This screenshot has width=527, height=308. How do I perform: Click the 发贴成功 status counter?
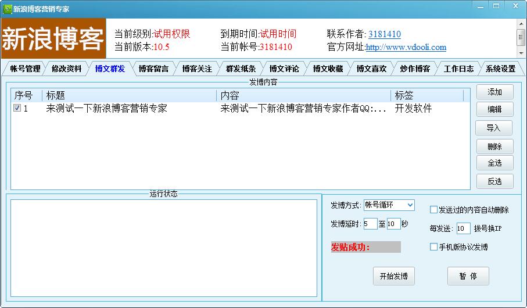[x=365, y=247]
